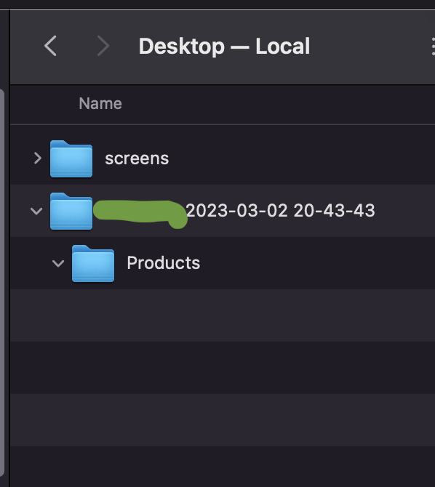Go forward using the right chevron
The height and width of the screenshot is (487, 435).
[x=103, y=46]
